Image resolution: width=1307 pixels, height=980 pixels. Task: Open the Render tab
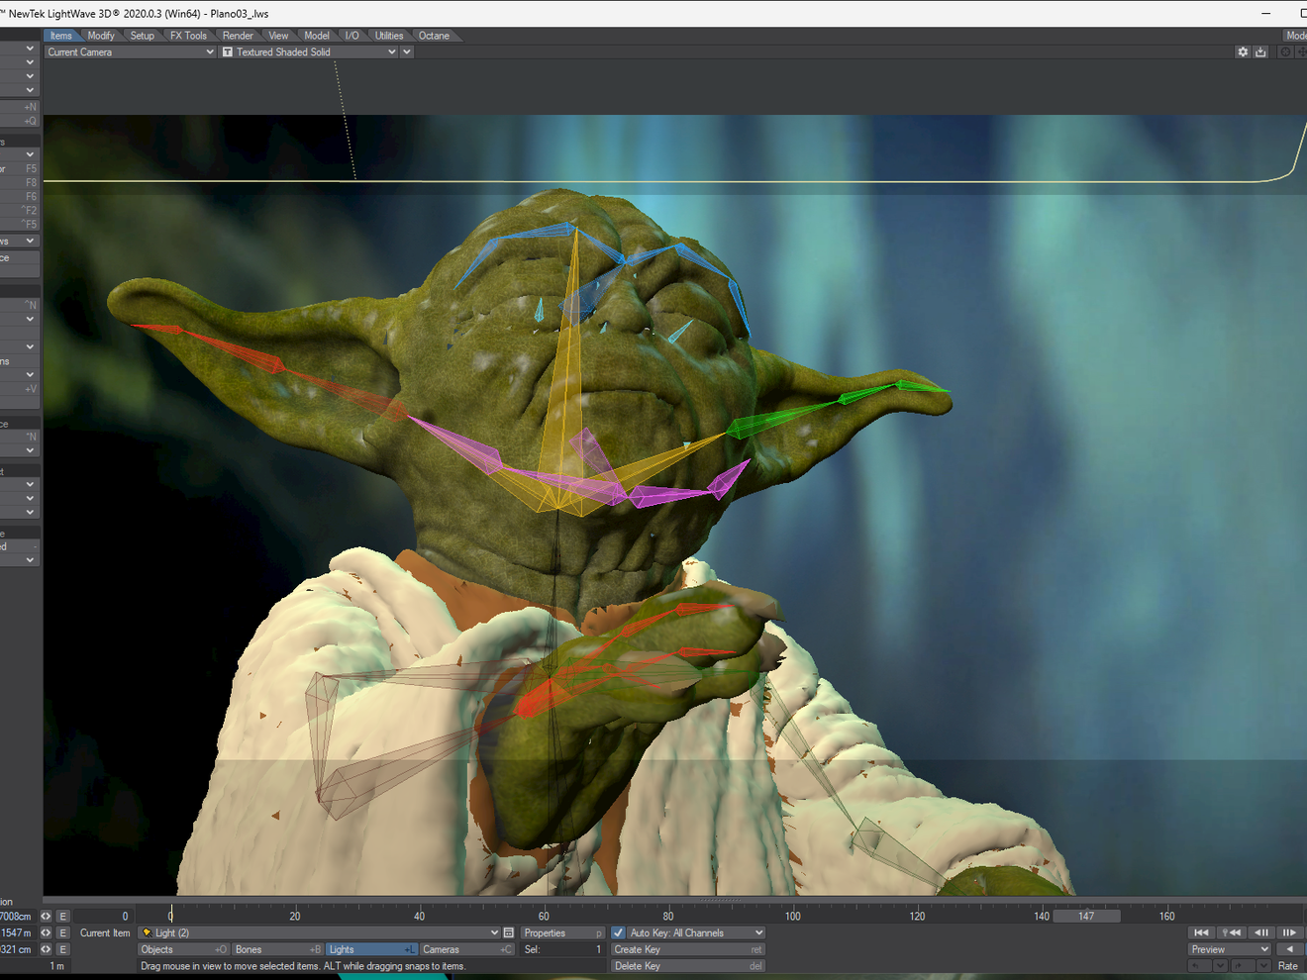tap(238, 36)
